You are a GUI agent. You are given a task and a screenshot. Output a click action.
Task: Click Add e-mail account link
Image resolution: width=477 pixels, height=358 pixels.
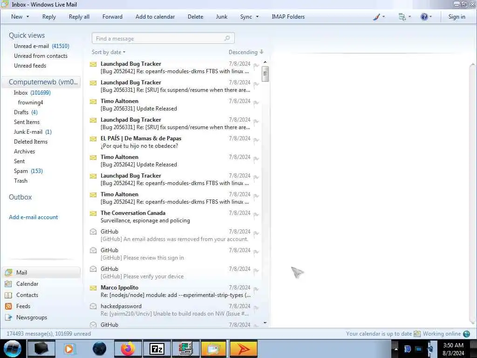point(33,217)
